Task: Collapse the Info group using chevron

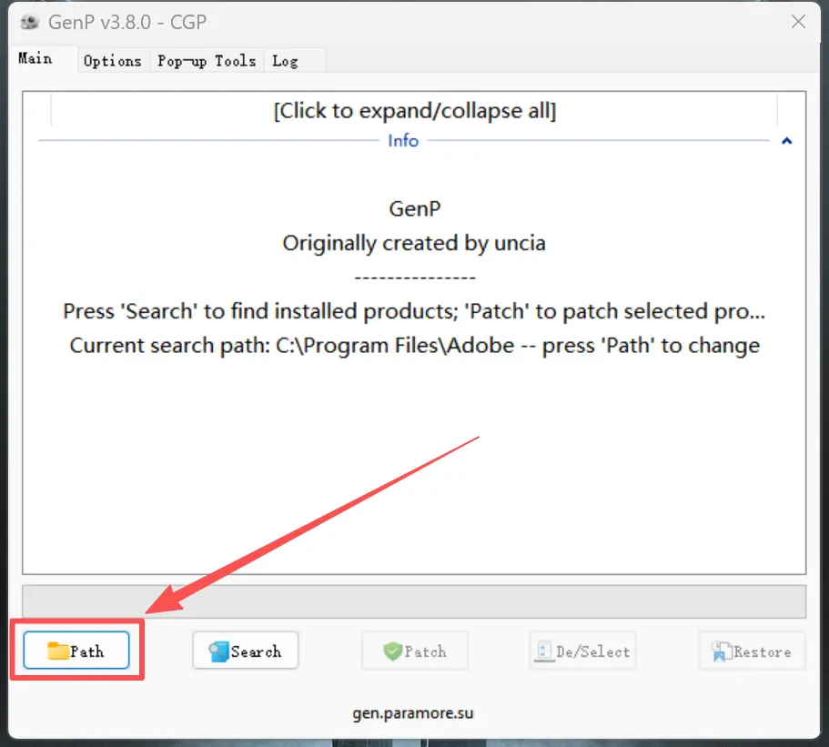Action: click(x=787, y=141)
